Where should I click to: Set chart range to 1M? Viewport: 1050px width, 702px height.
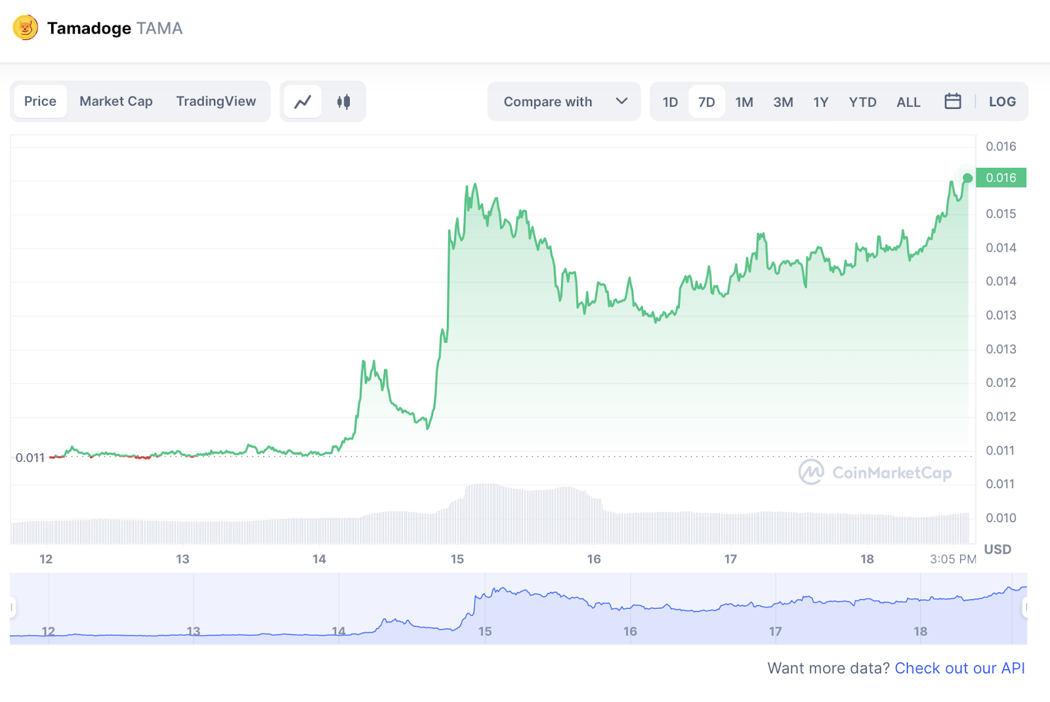tap(744, 102)
